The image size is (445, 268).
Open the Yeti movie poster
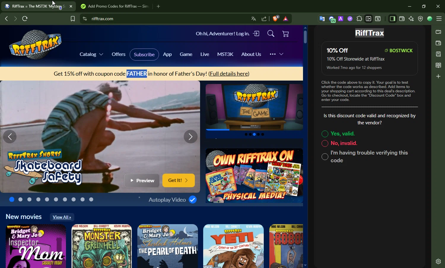[x=233, y=246]
